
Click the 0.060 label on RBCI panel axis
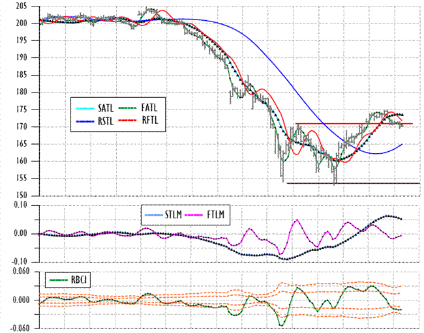(x=18, y=271)
